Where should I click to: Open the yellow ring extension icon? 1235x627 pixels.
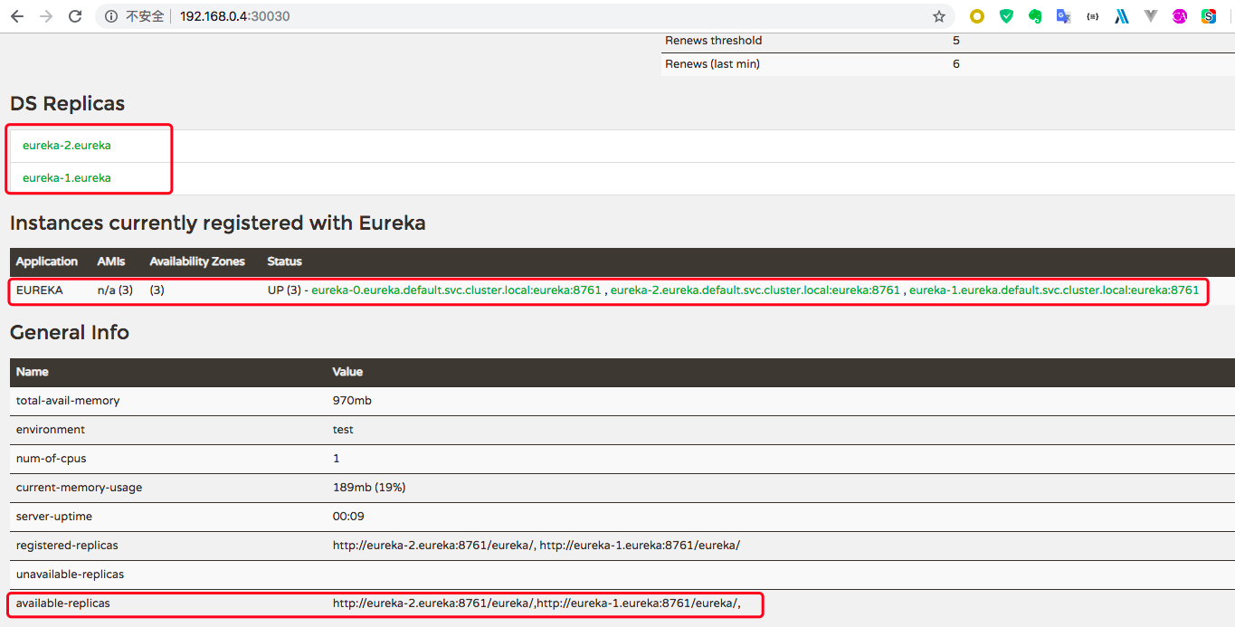(x=977, y=16)
